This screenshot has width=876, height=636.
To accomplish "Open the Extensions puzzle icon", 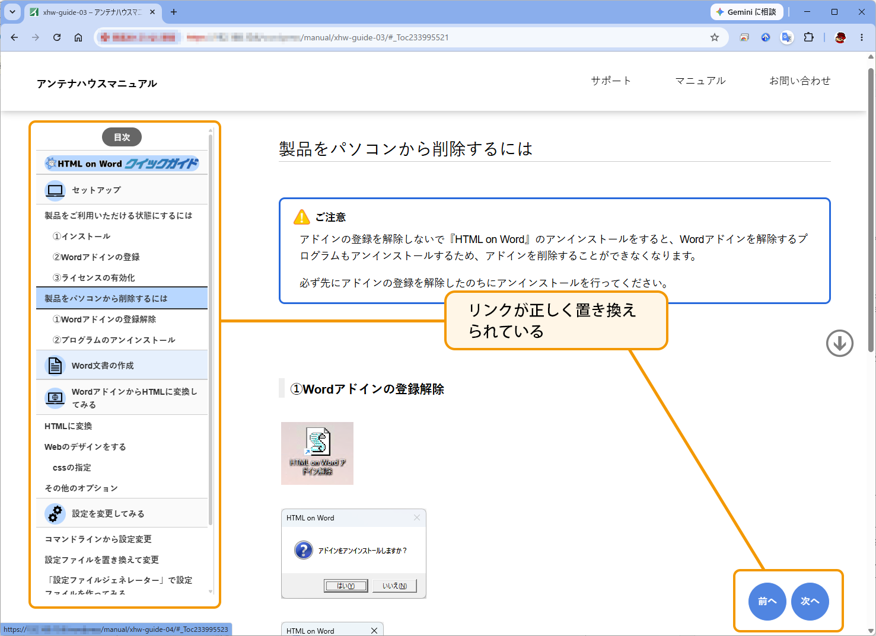I will tap(808, 37).
